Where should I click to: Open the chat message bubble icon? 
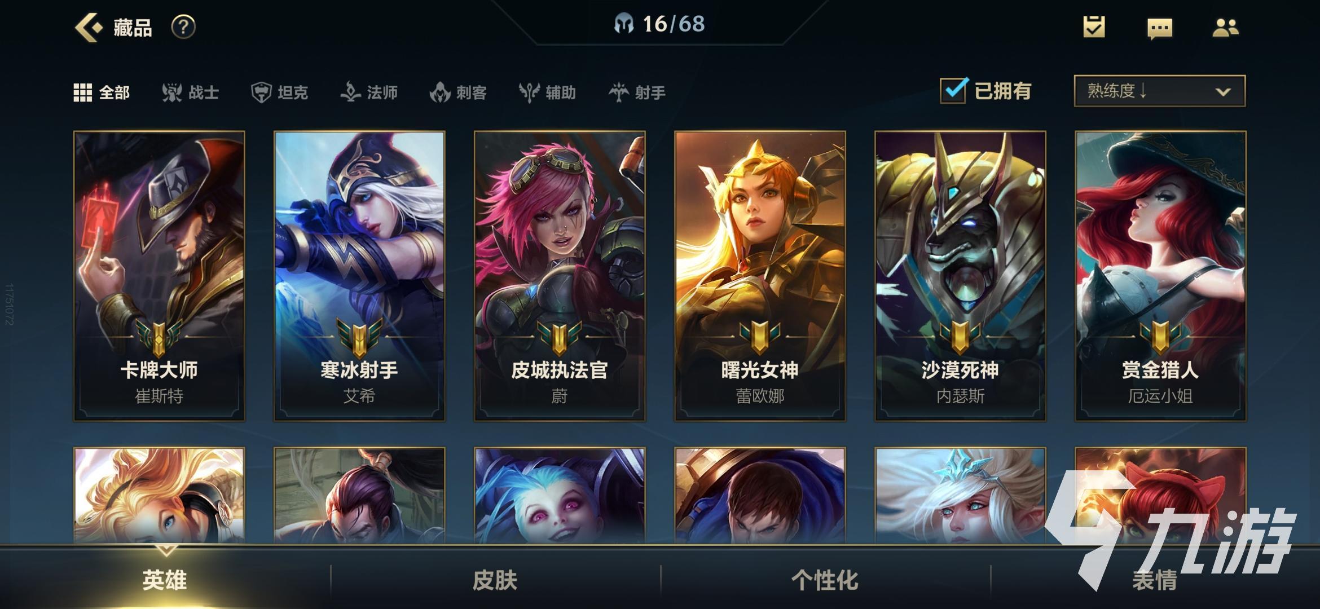[1160, 28]
